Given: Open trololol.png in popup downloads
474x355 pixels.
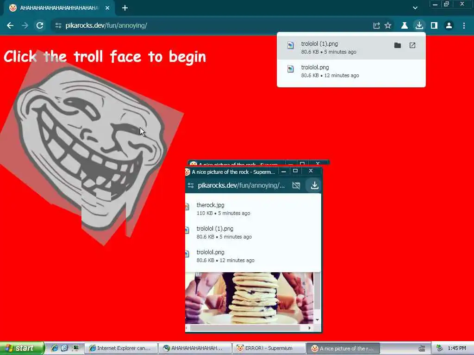Looking at the screenshot, I should [253, 256].
